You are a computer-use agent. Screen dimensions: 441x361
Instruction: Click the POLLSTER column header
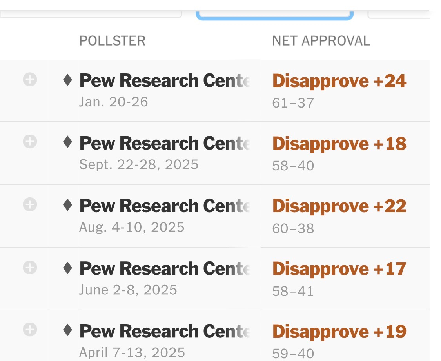coord(112,41)
